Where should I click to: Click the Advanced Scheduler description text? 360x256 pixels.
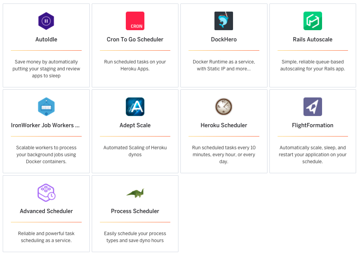click(x=46, y=237)
